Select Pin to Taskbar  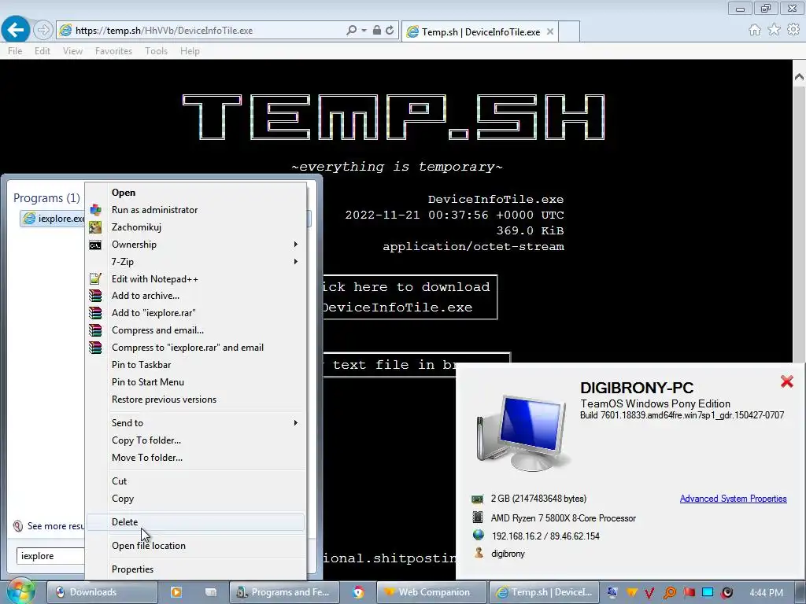pos(196,365)
